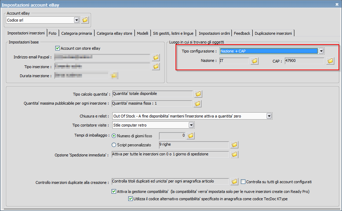
Task: Open Categoria eBay store tab
Action: [x=114, y=33]
